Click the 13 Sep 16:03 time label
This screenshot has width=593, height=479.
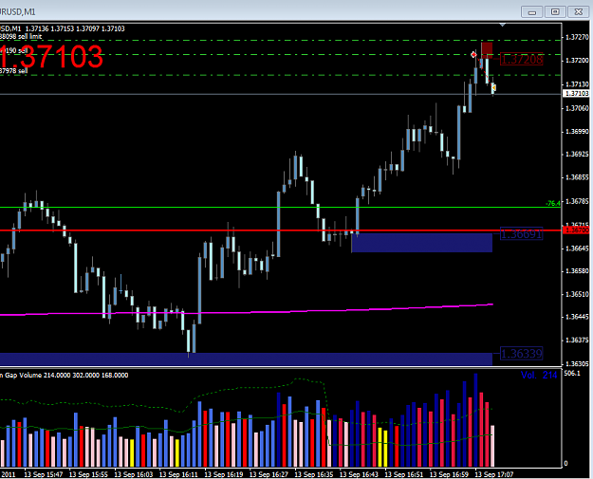pyautogui.click(x=134, y=474)
